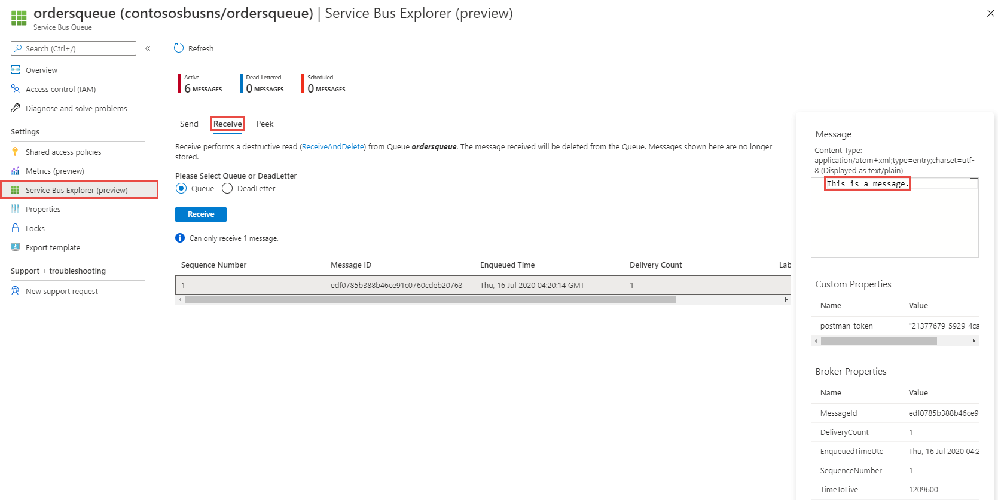
Task: Click the MessageId broker property row
Action: coord(895,413)
